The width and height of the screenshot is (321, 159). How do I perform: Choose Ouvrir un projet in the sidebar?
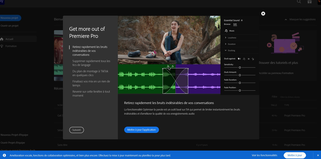(x=10, y=26)
